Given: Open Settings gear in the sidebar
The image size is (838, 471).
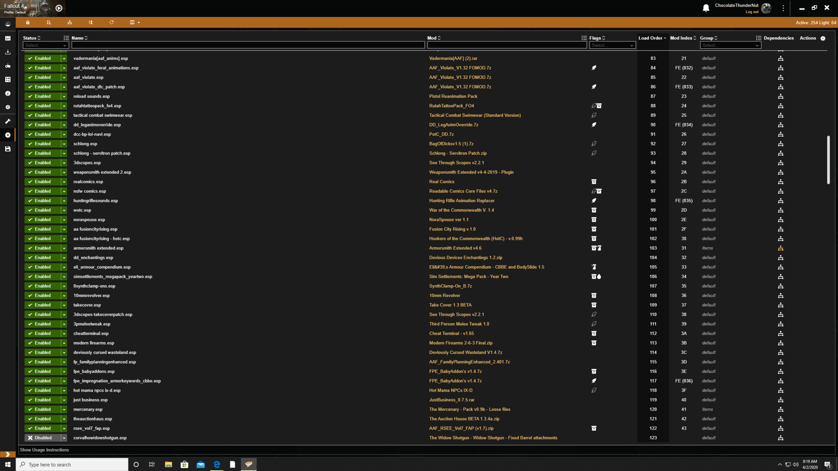Looking at the screenshot, I should (7, 107).
